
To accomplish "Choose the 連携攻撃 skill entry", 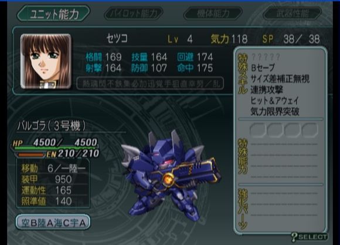I will tap(267, 89).
